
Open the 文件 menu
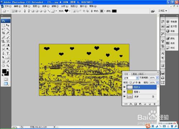tap(8, 6)
